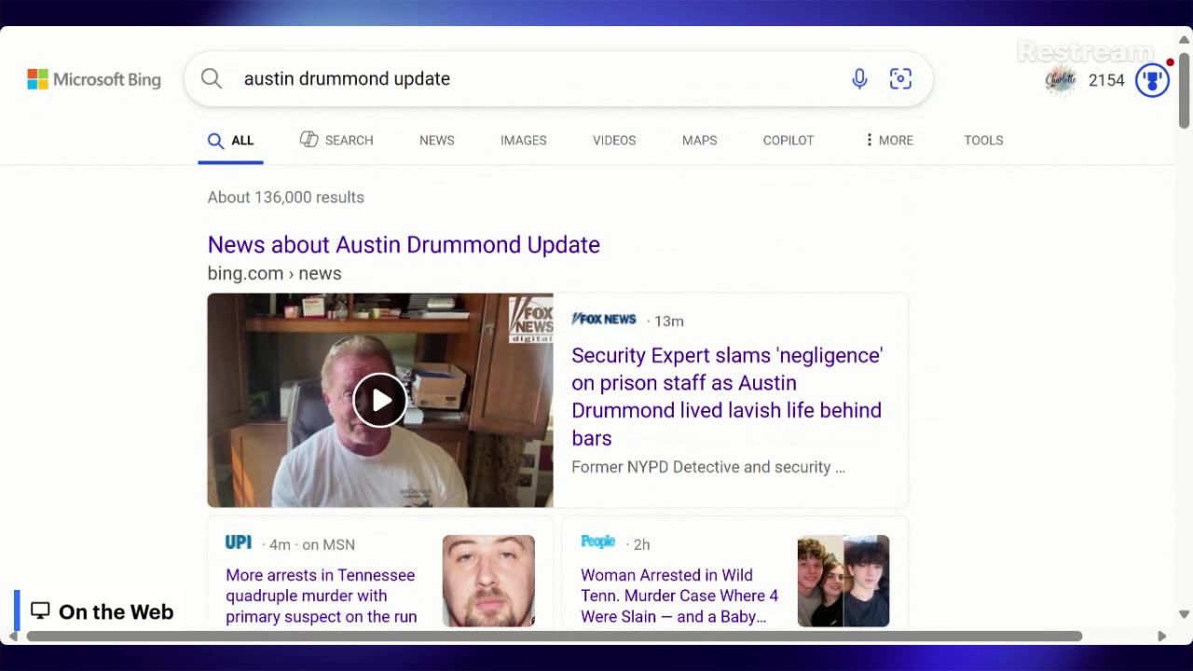Click the scroll down arrow
The height and width of the screenshot is (671, 1193).
click(x=1185, y=614)
